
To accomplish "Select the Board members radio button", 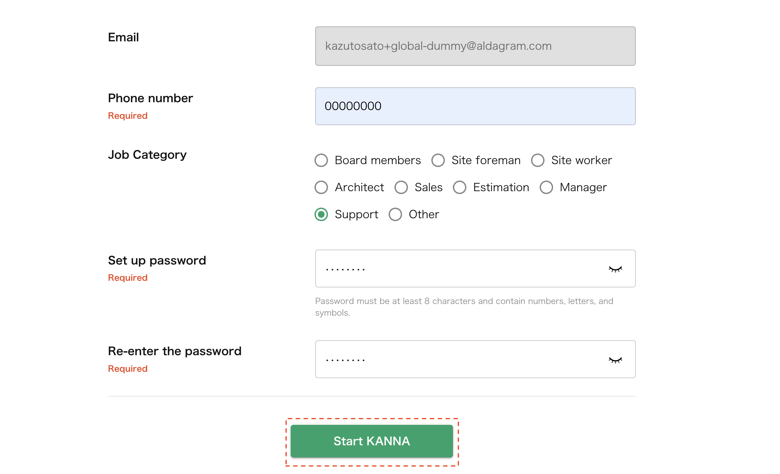I will pyautogui.click(x=321, y=160).
